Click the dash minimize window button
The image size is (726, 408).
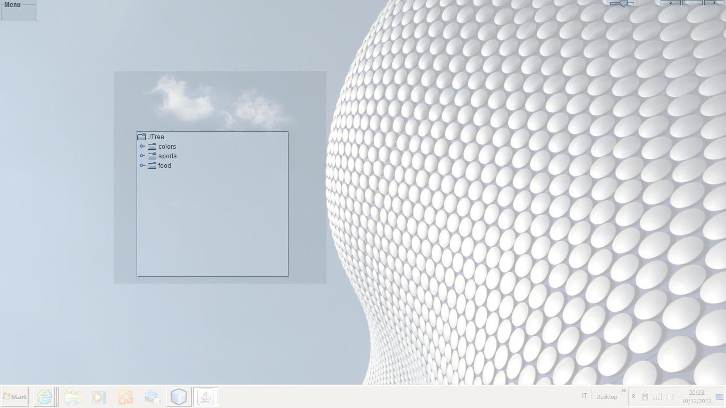[x=693, y=3]
